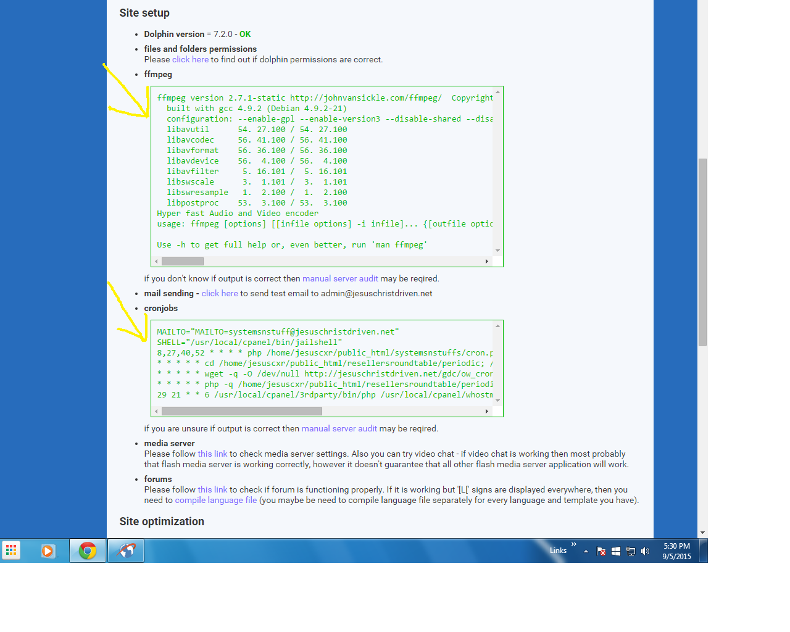Click the 'forums' list item label

(158, 479)
